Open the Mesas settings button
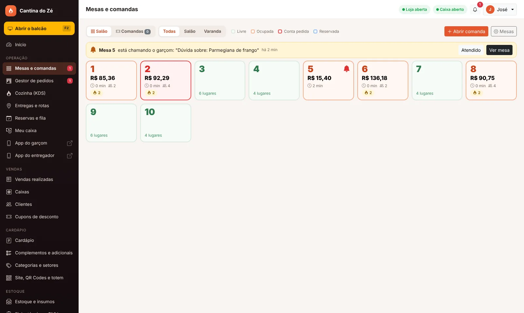524x313 pixels. (504, 31)
